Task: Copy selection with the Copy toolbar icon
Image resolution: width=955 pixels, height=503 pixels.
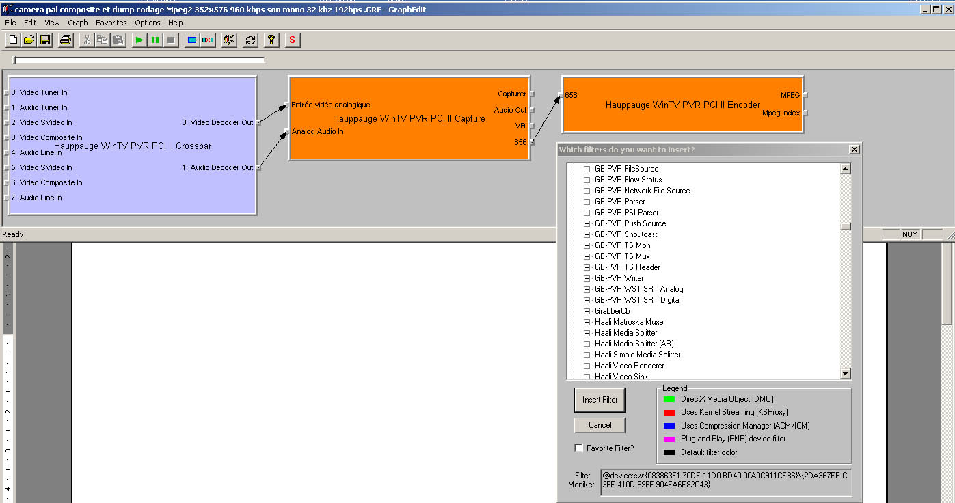Action: tap(102, 40)
